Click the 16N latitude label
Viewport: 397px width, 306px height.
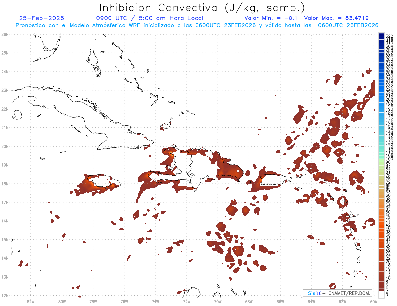[5, 221]
